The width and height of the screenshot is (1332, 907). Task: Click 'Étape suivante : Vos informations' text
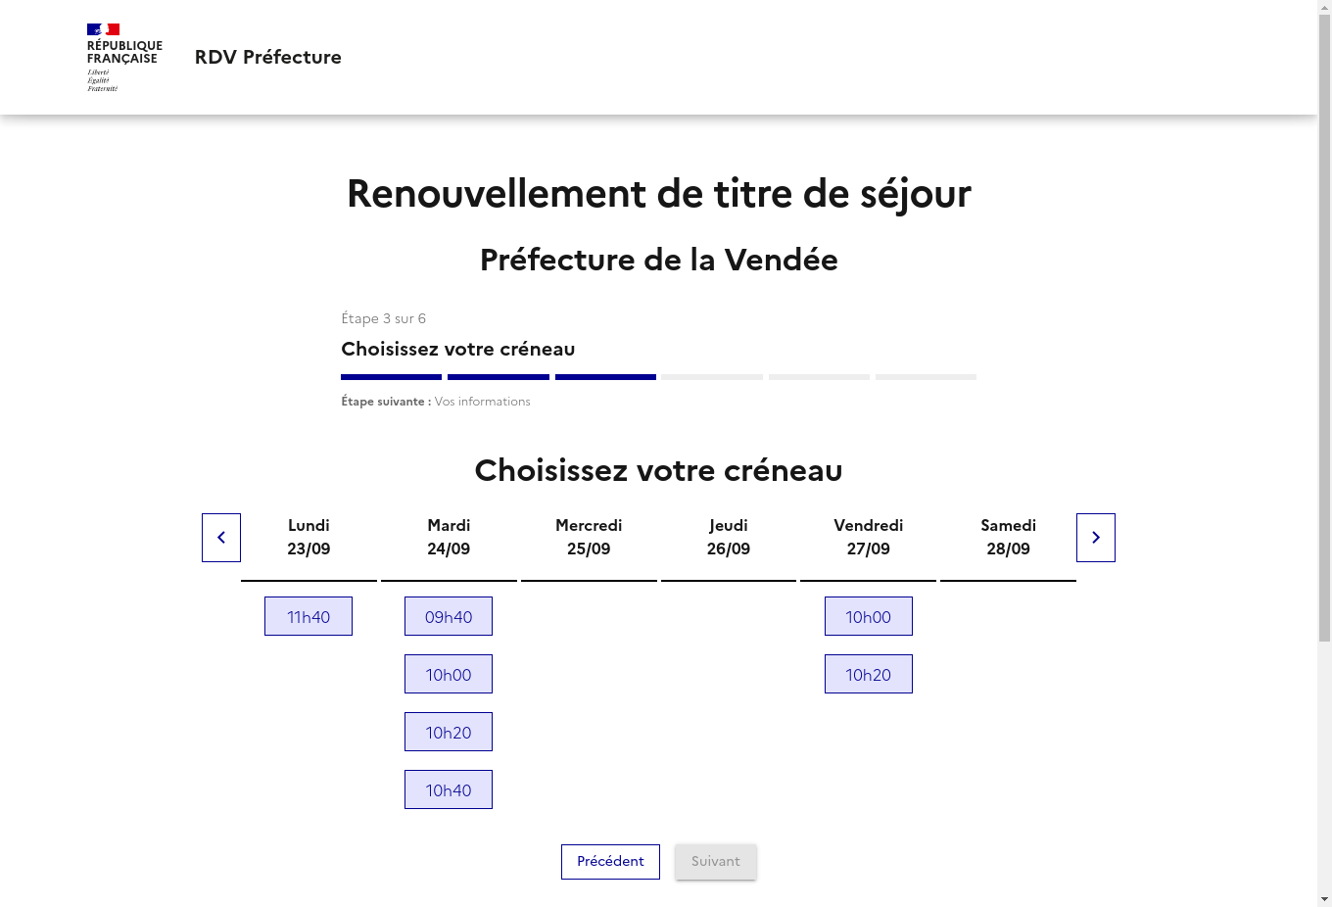pos(436,402)
